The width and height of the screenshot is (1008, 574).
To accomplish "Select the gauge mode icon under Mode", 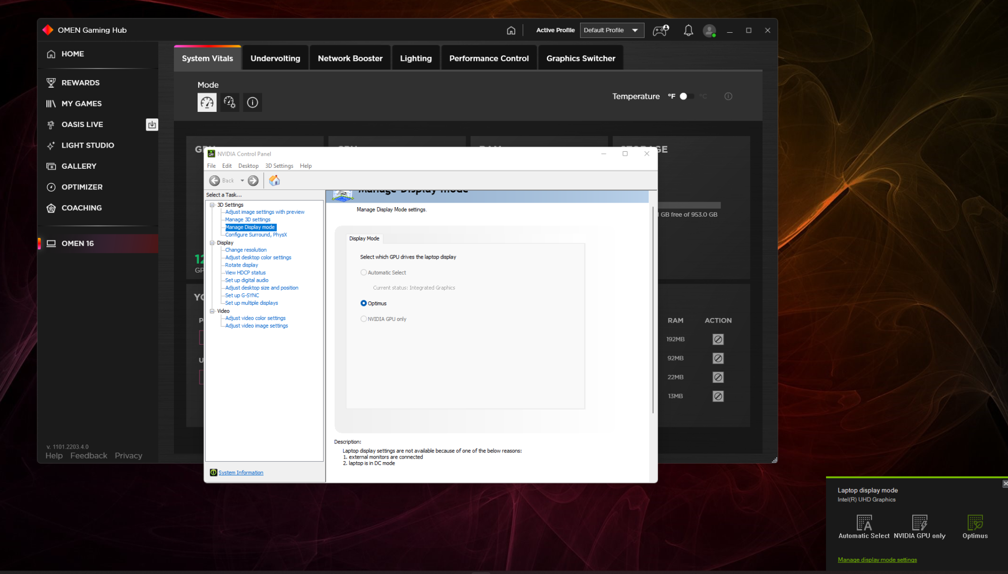I will (x=207, y=102).
